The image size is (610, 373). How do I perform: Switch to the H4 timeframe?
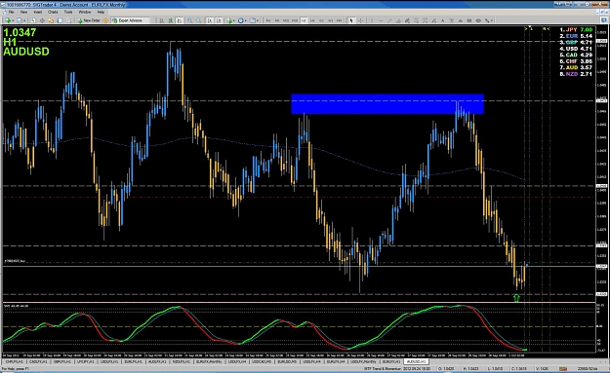click(312, 20)
